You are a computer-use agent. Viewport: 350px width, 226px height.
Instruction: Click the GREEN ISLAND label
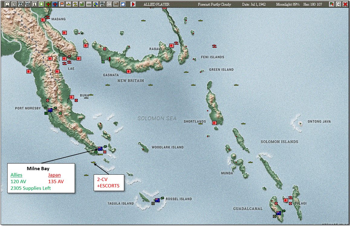click(x=222, y=70)
